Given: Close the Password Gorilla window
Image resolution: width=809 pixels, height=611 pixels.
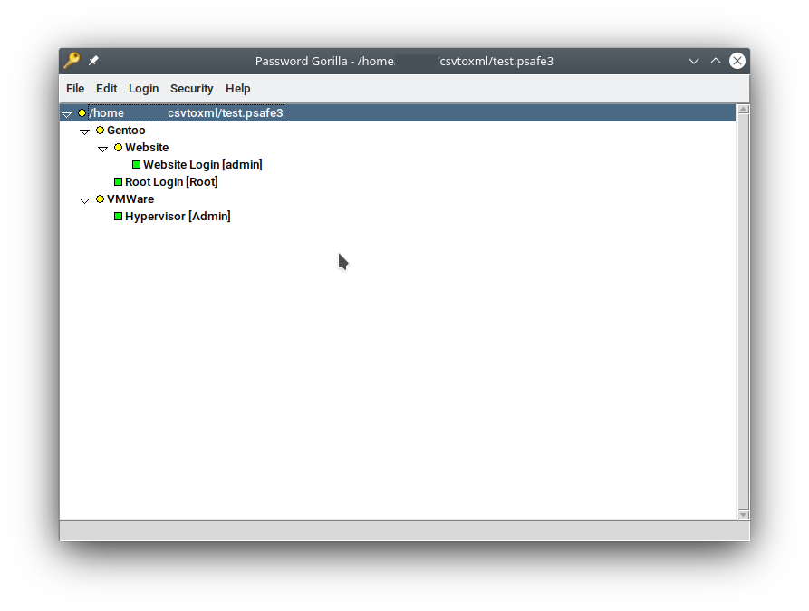Looking at the screenshot, I should [x=737, y=61].
